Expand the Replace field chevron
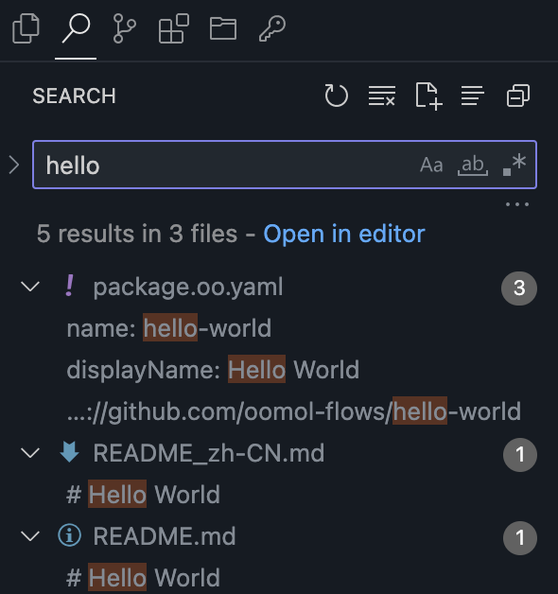 pos(14,166)
